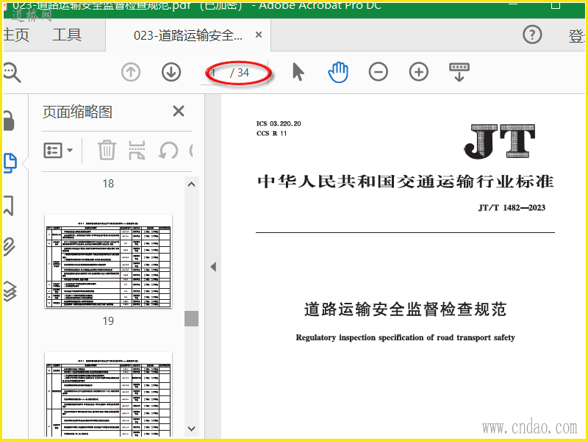Open thumbnail options dropdown menu
This screenshot has width=588, height=441.
tap(58, 151)
